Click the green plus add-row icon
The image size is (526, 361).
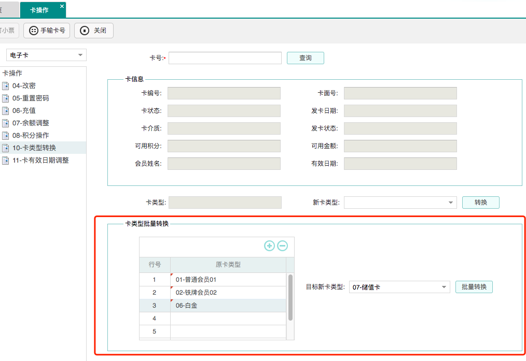pos(269,246)
